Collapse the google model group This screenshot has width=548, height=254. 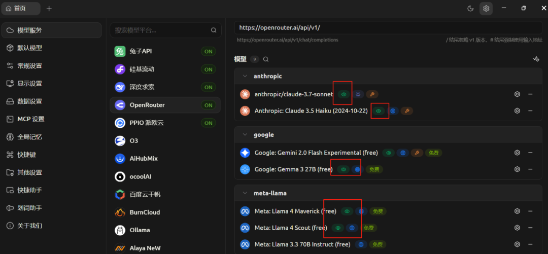246,134
